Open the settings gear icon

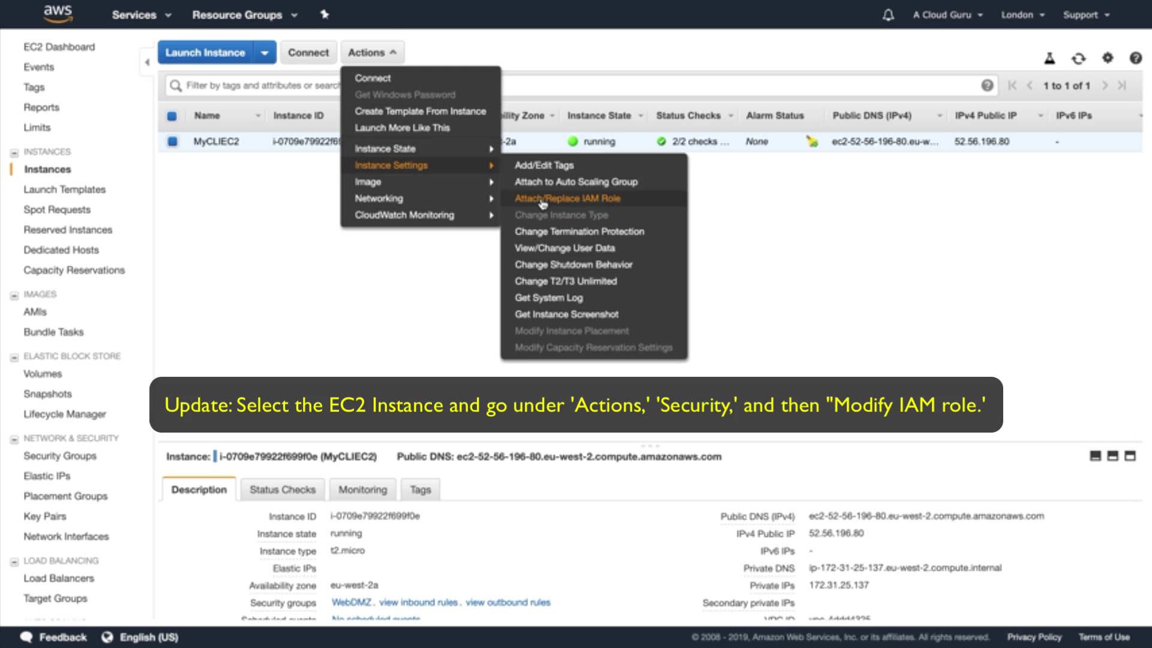tap(1108, 58)
